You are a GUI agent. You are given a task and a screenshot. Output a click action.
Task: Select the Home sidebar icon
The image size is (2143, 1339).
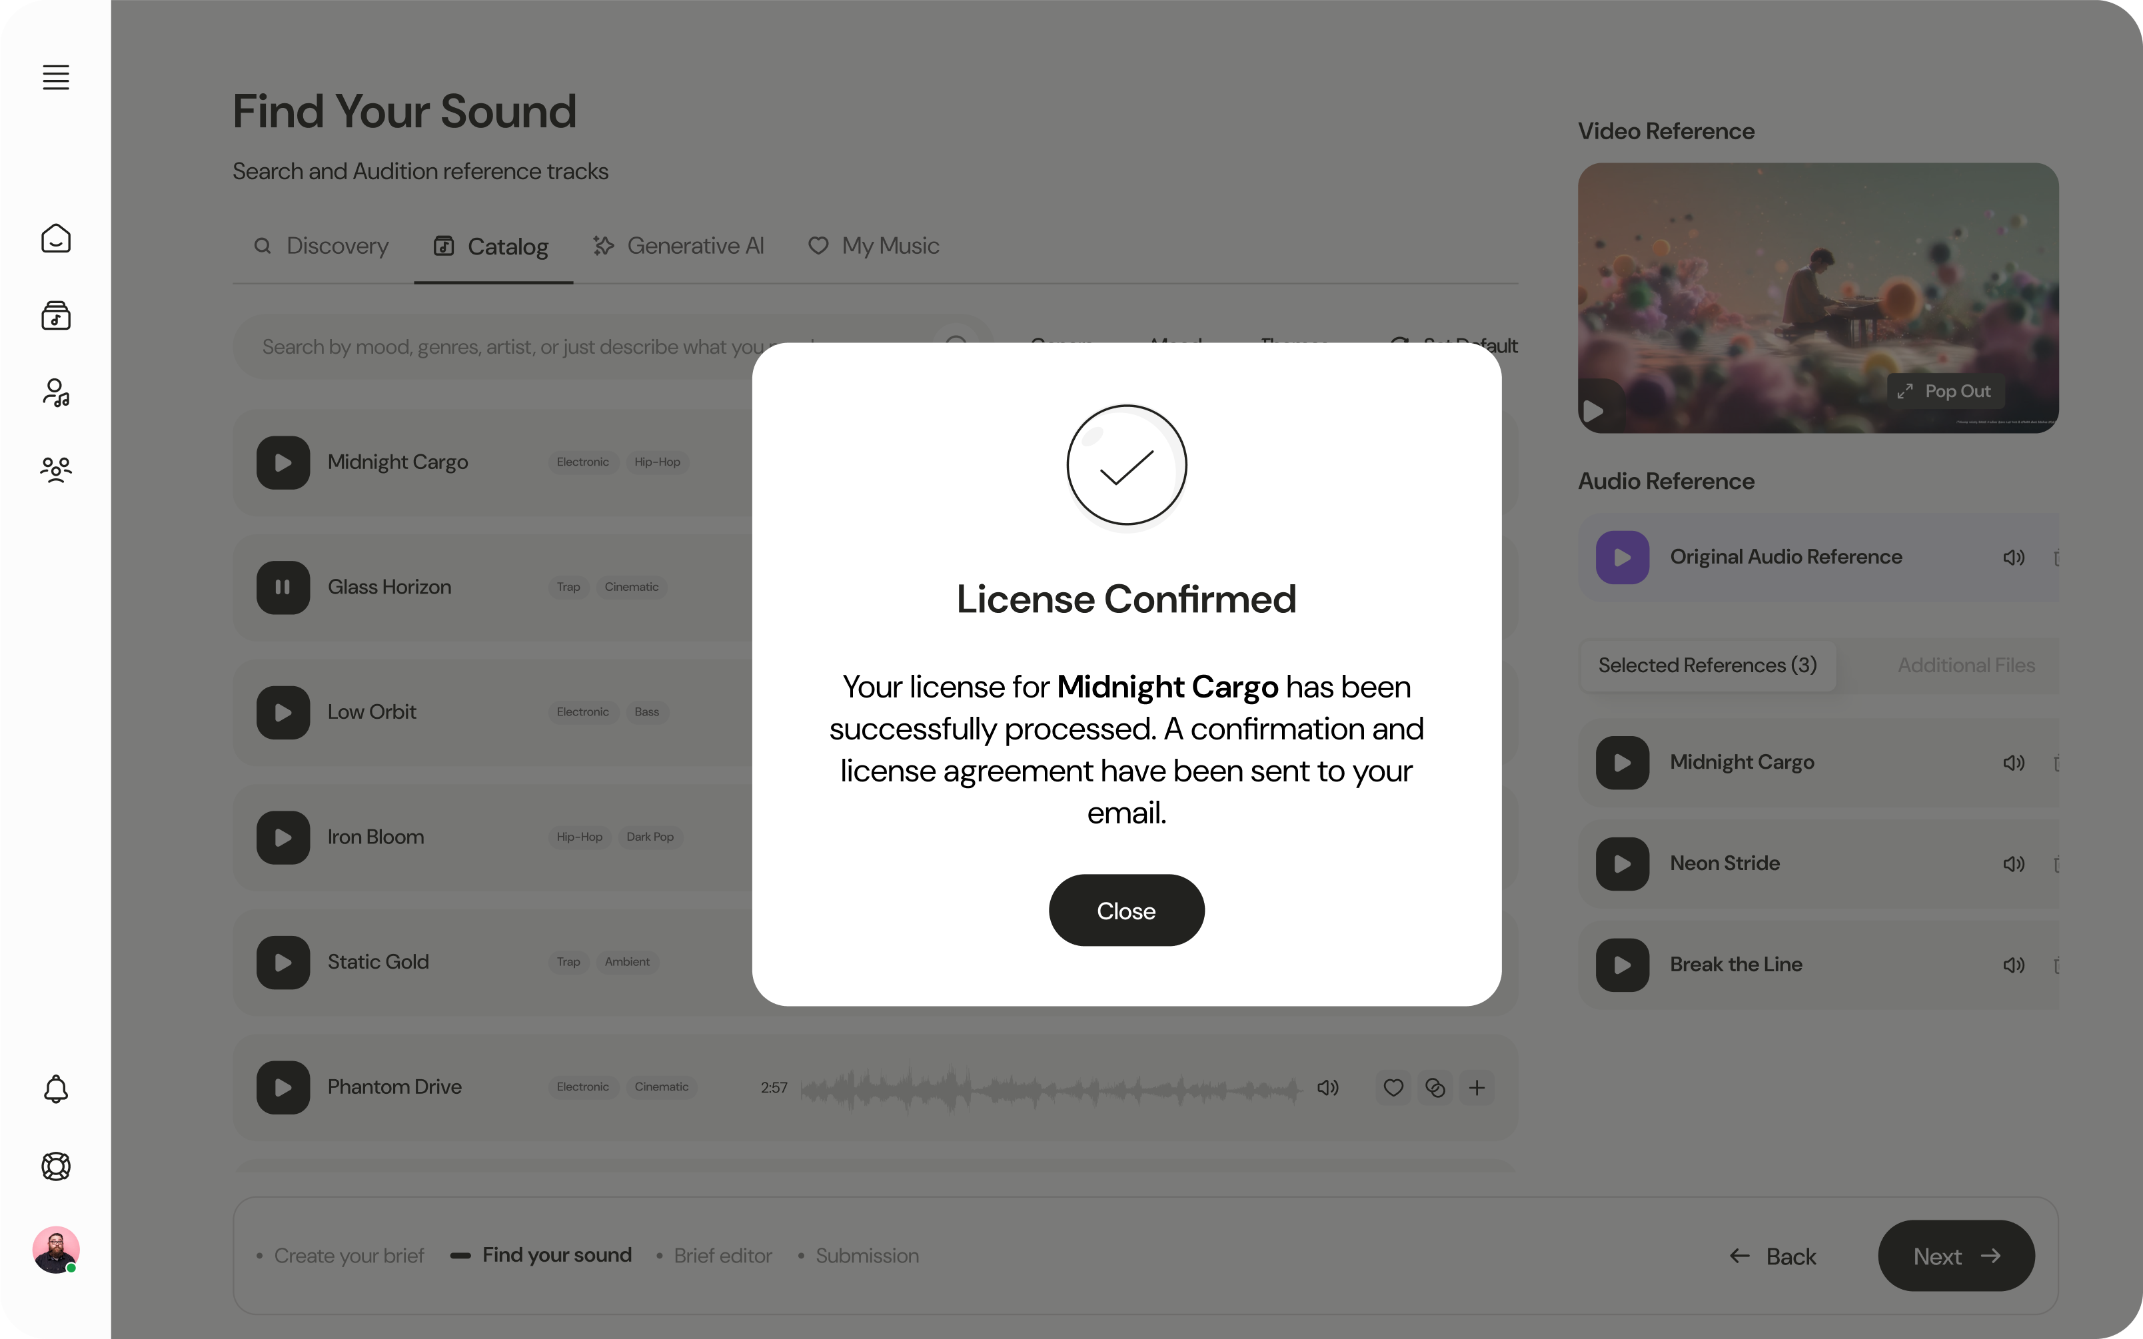coord(56,237)
